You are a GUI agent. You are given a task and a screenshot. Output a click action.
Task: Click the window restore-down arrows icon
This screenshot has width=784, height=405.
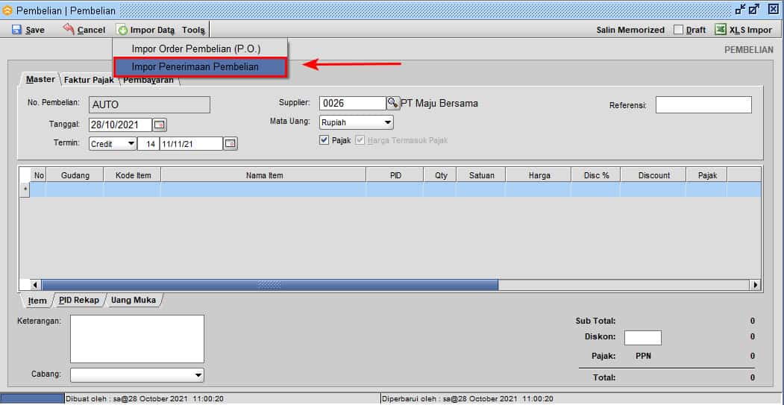[741, 9]
